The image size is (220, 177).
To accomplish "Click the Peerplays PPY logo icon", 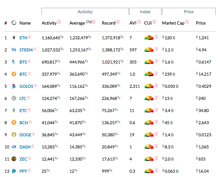I will [14, 171].
